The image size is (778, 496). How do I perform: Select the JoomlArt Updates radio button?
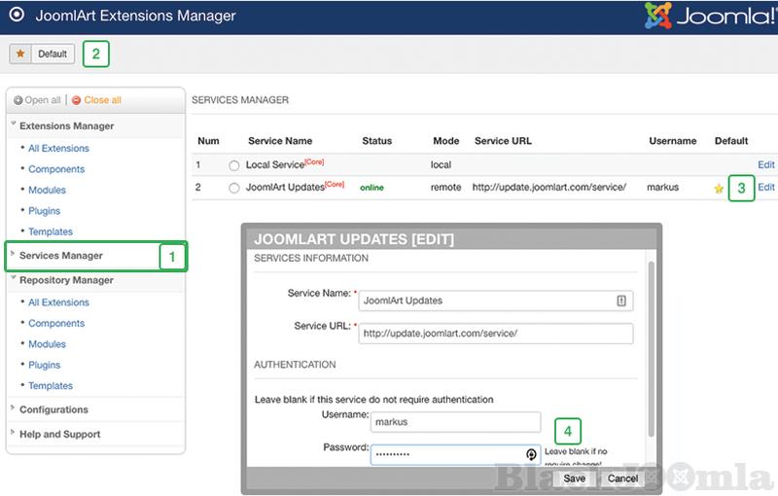click(x=233, y=188)
